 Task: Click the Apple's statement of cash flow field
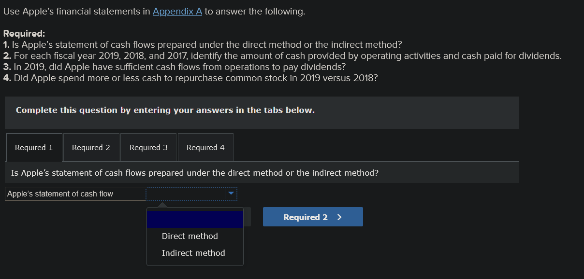(x=75, y=194)
